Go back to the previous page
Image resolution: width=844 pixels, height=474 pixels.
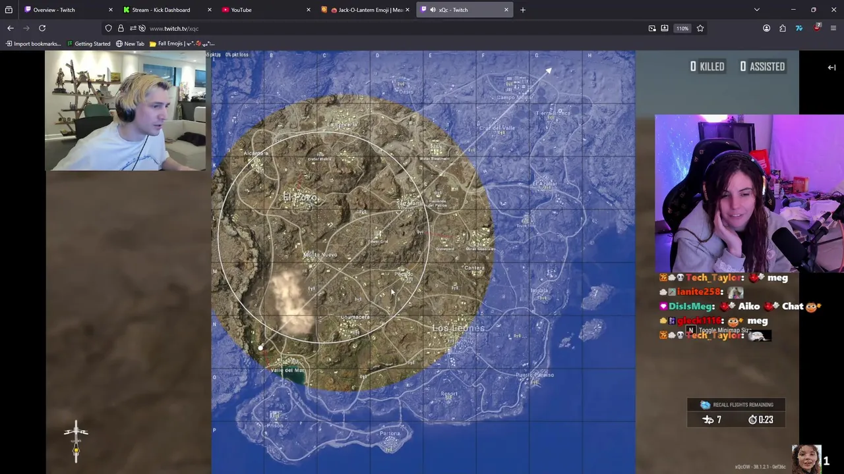tap(11, 28)
